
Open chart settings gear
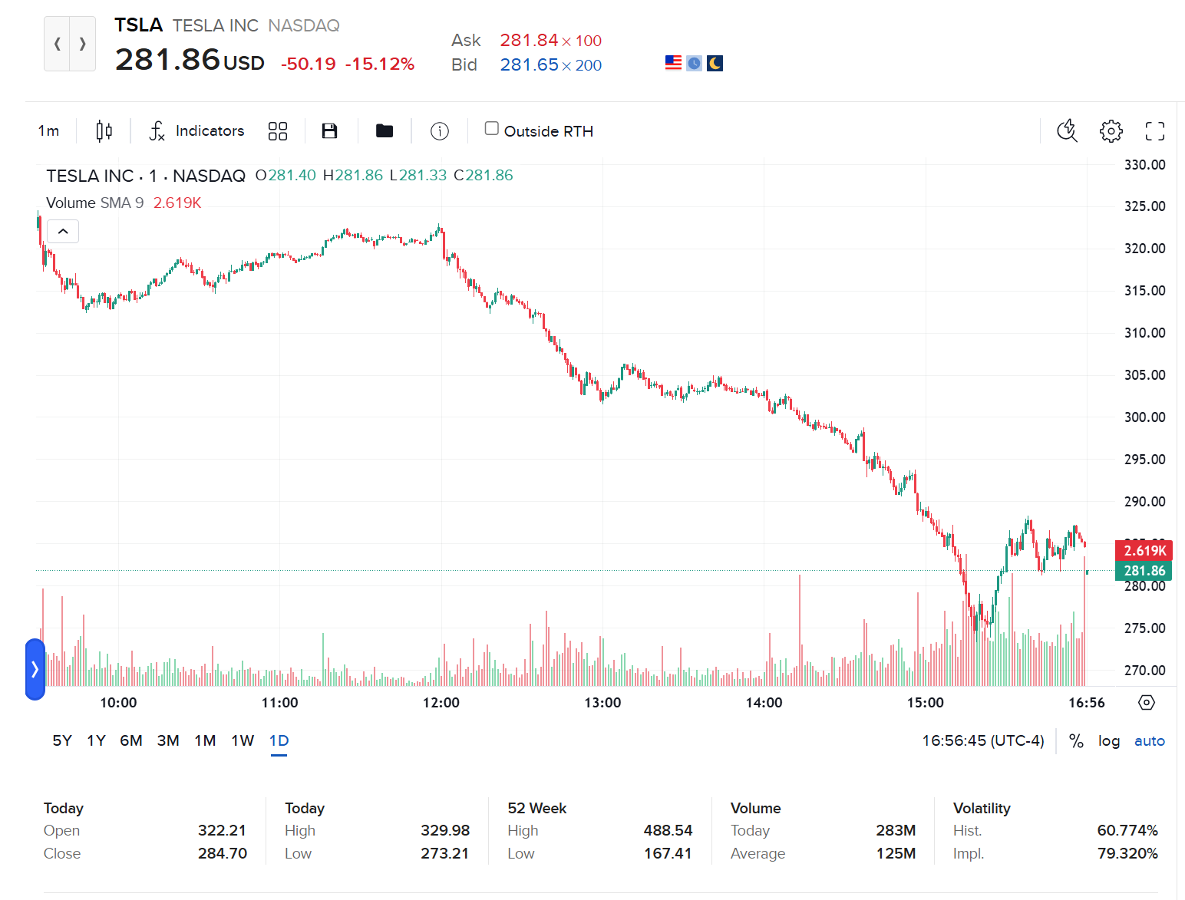pyautogui.click(x=1111, y=131)
